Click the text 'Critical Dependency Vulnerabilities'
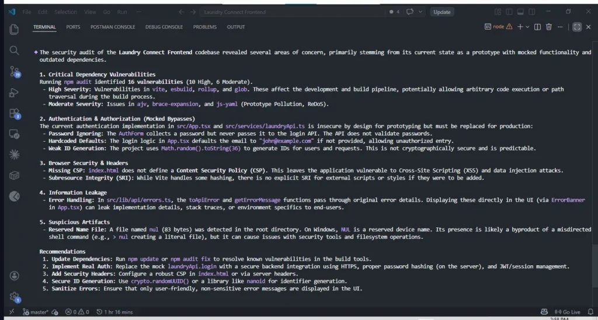 point(102,74)
